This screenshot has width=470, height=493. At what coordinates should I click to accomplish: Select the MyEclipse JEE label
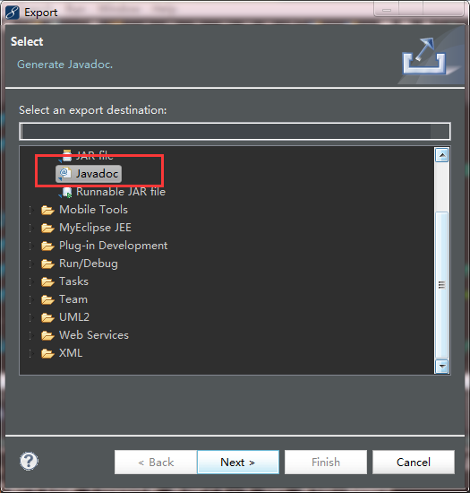click(95, 228)
